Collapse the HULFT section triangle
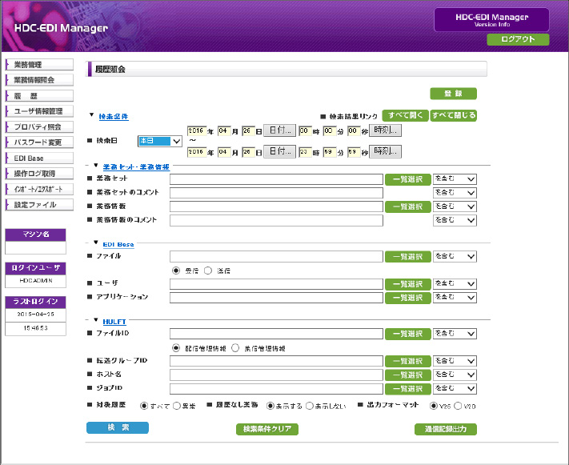Screen dimensions: 569x465 96,320
